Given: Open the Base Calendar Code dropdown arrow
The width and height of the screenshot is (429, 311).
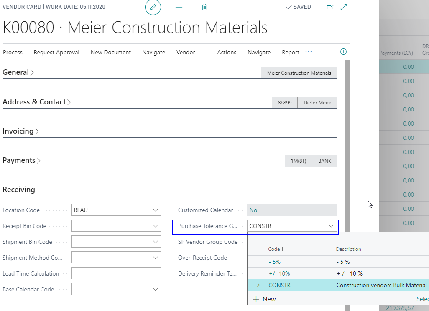Looking at the screenshot, I should (156, 289).
